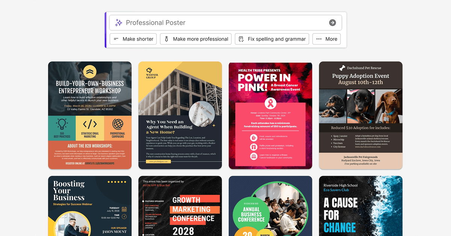Screen dimensions: 451x236
Task: Click the Make shorter lines icon
Action: pos(116,39)
